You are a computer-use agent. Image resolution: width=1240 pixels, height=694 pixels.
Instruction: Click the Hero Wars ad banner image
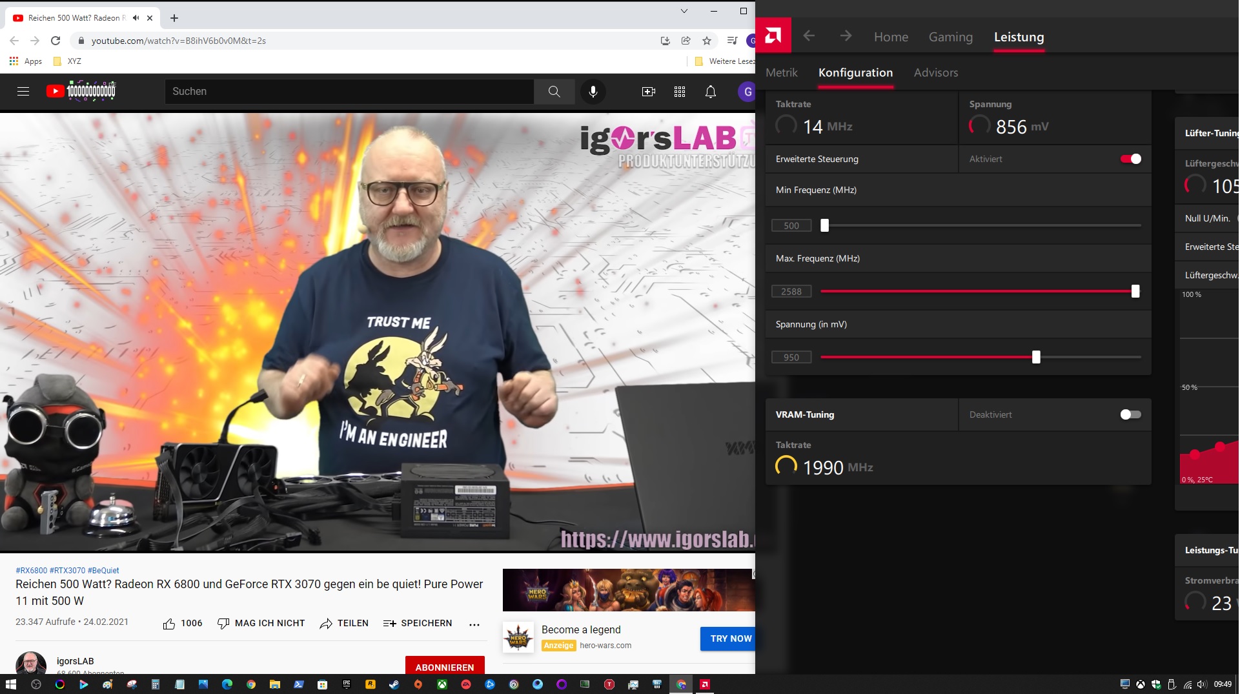[x=628, y=589]
